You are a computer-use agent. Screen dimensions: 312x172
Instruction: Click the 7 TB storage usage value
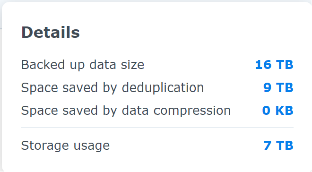point(278,146)
